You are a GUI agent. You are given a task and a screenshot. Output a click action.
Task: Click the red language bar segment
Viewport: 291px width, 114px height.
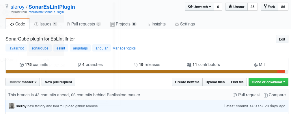tap(281, 71)
